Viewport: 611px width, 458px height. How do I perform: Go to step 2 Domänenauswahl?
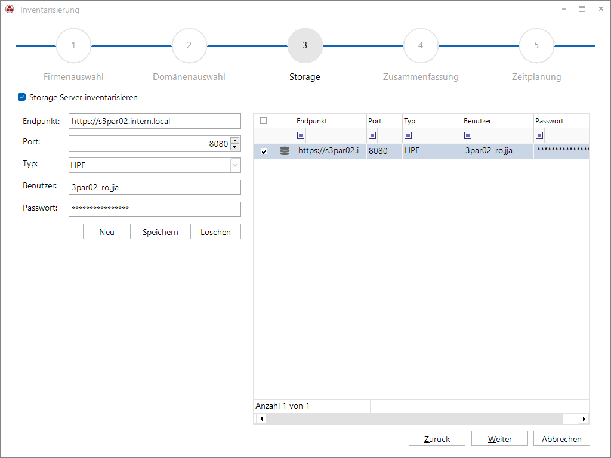click(189, 45)
